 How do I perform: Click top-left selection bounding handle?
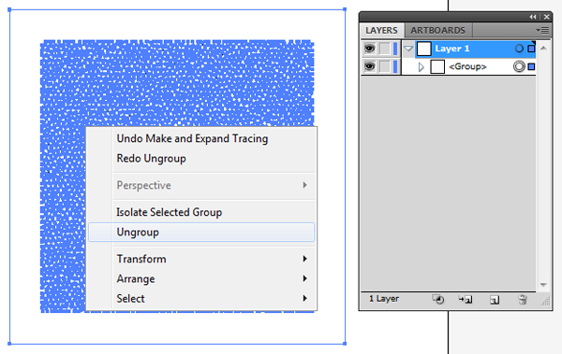(x=9, y=9)
